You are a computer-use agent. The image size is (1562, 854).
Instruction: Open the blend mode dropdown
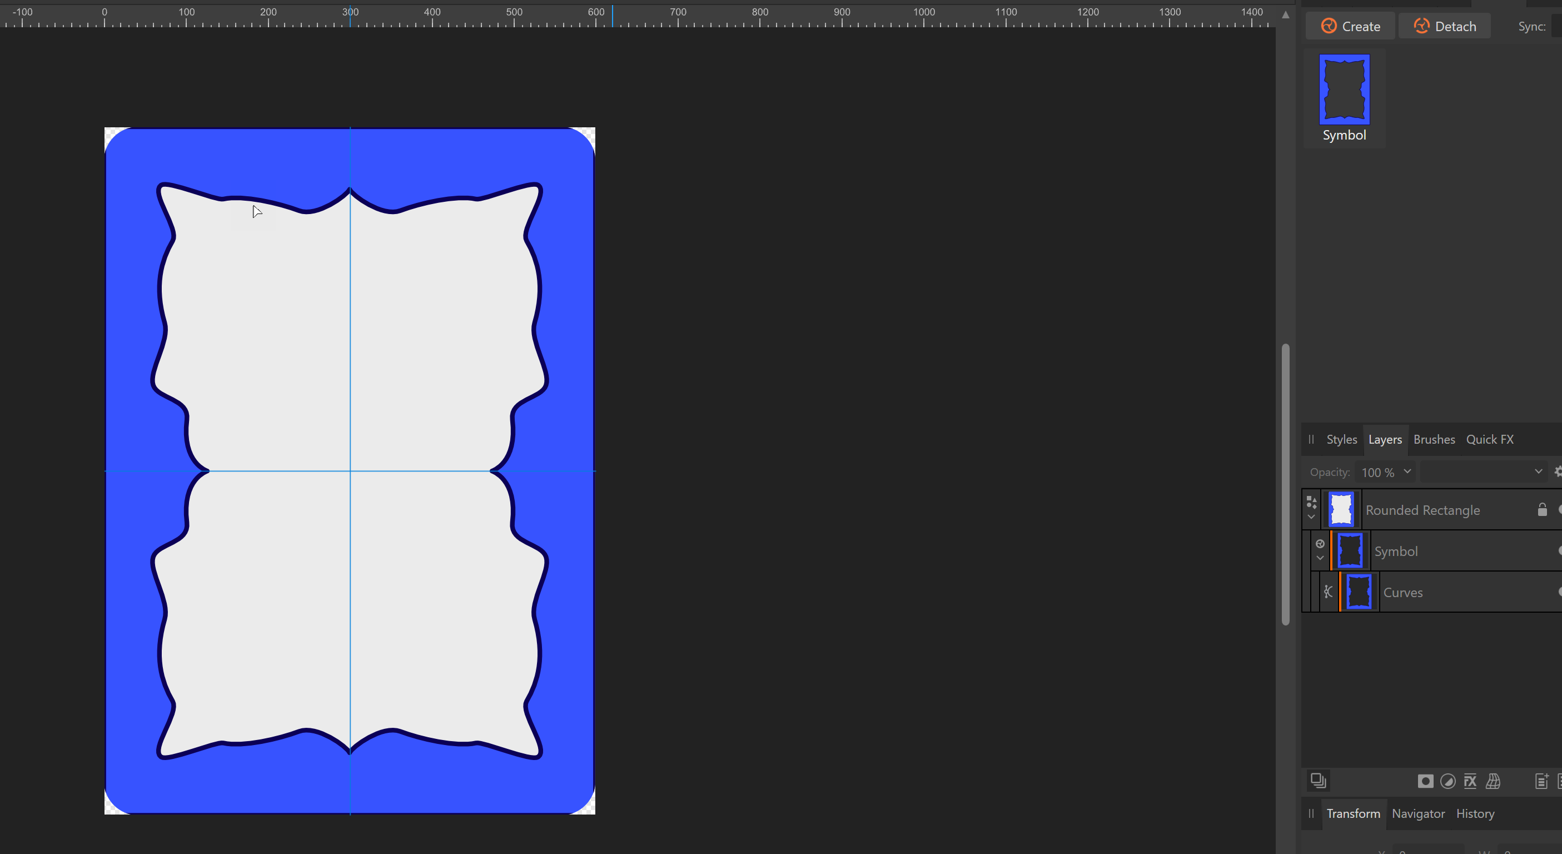1483,472
